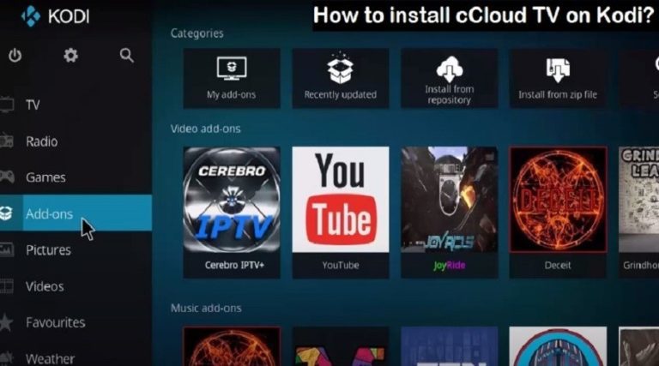The height and width of the screenshot is (366, 659).
Task: Open the My add-ons label
Action: 231,95
